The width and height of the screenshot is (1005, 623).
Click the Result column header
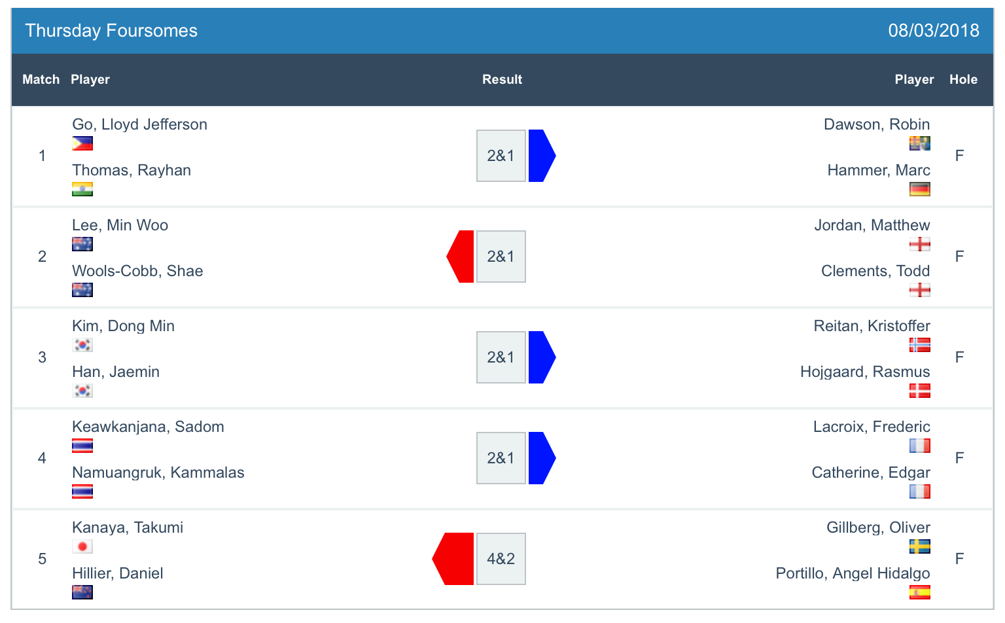coord(502,79)
